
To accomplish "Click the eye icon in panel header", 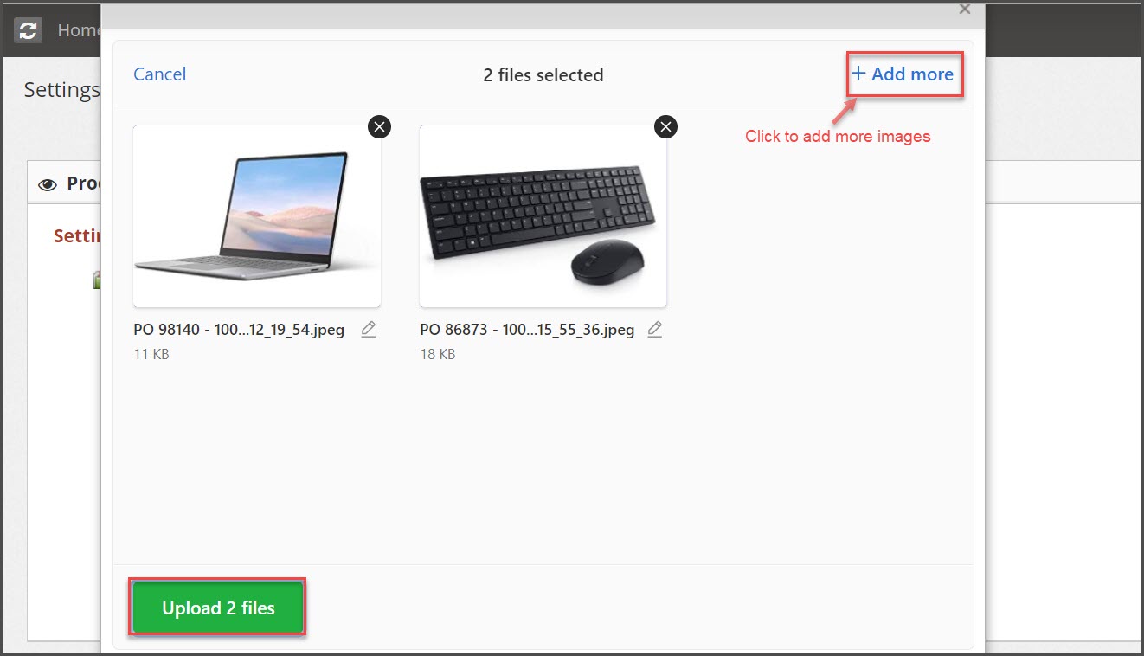I will (48, 184).
